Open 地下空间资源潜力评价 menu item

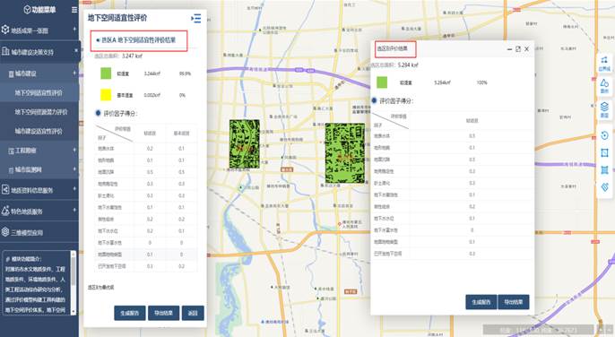41,112
